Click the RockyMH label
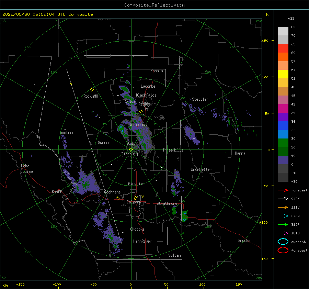 click(x=91, y=96)
